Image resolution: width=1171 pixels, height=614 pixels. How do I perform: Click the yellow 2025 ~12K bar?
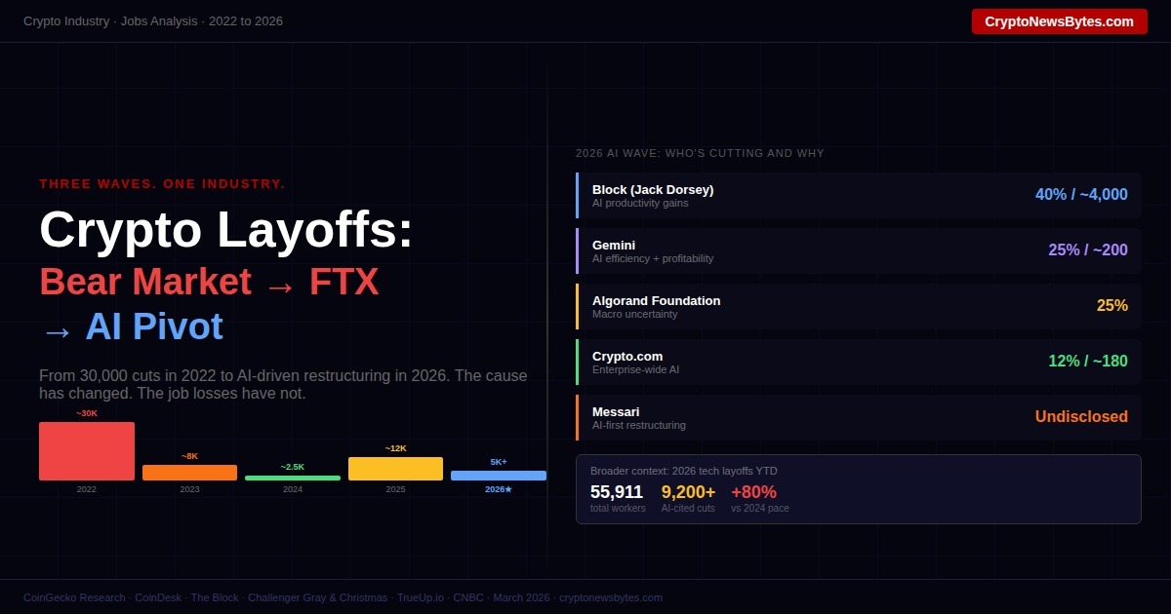point(395,468)
